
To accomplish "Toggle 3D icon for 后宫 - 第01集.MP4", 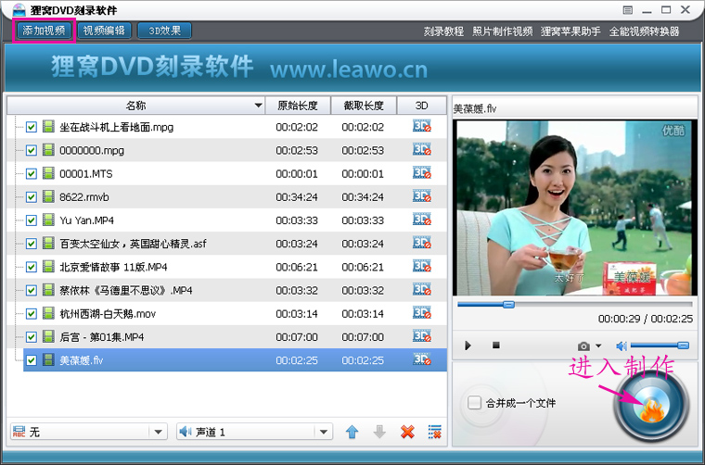I will click(422, 336).
